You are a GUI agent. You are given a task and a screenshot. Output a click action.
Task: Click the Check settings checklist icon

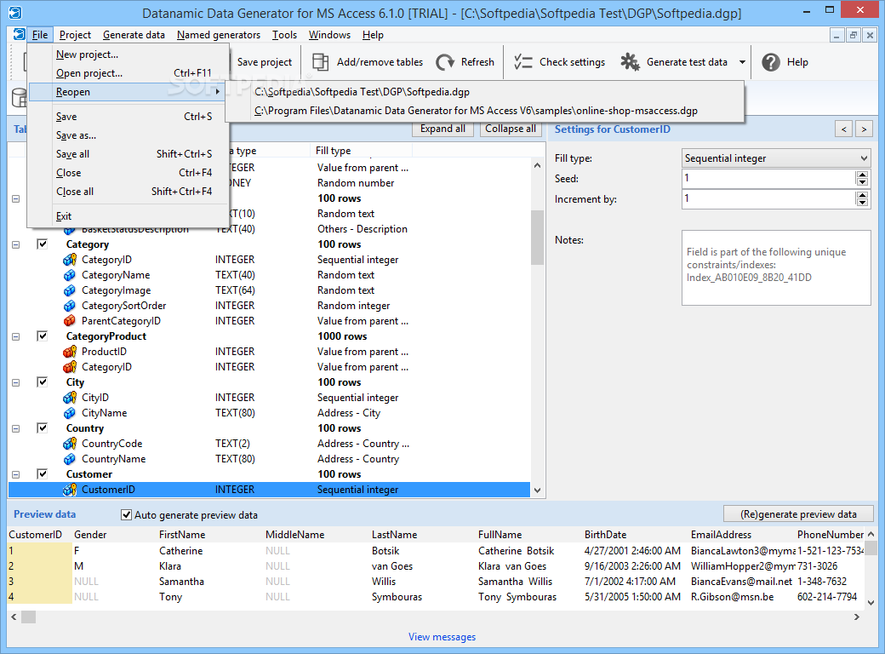coord(523,62)
